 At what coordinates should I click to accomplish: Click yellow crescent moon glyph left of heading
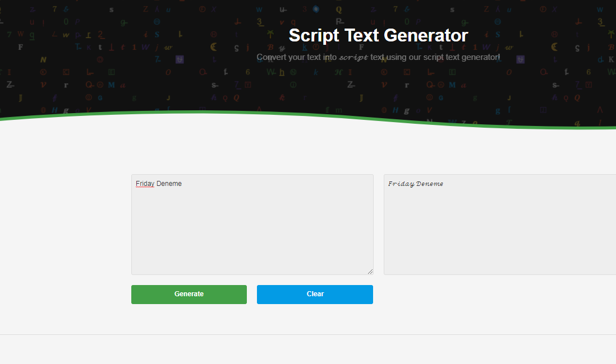click(x=214, y=47)
